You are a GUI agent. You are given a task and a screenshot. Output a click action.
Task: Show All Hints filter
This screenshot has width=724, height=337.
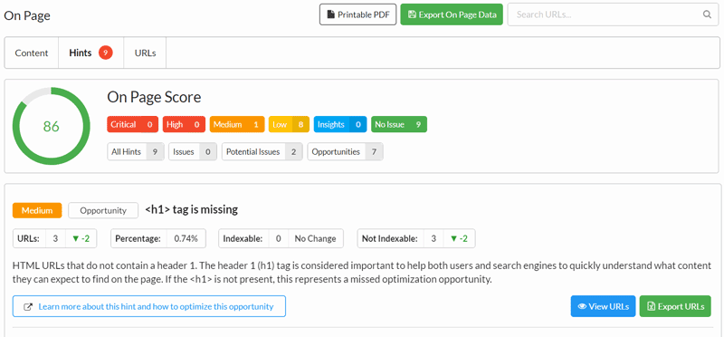136,151
